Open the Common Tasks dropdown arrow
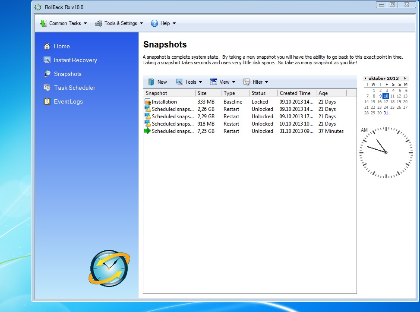Viewport: 420px width, 312px height. click(85, 23)
